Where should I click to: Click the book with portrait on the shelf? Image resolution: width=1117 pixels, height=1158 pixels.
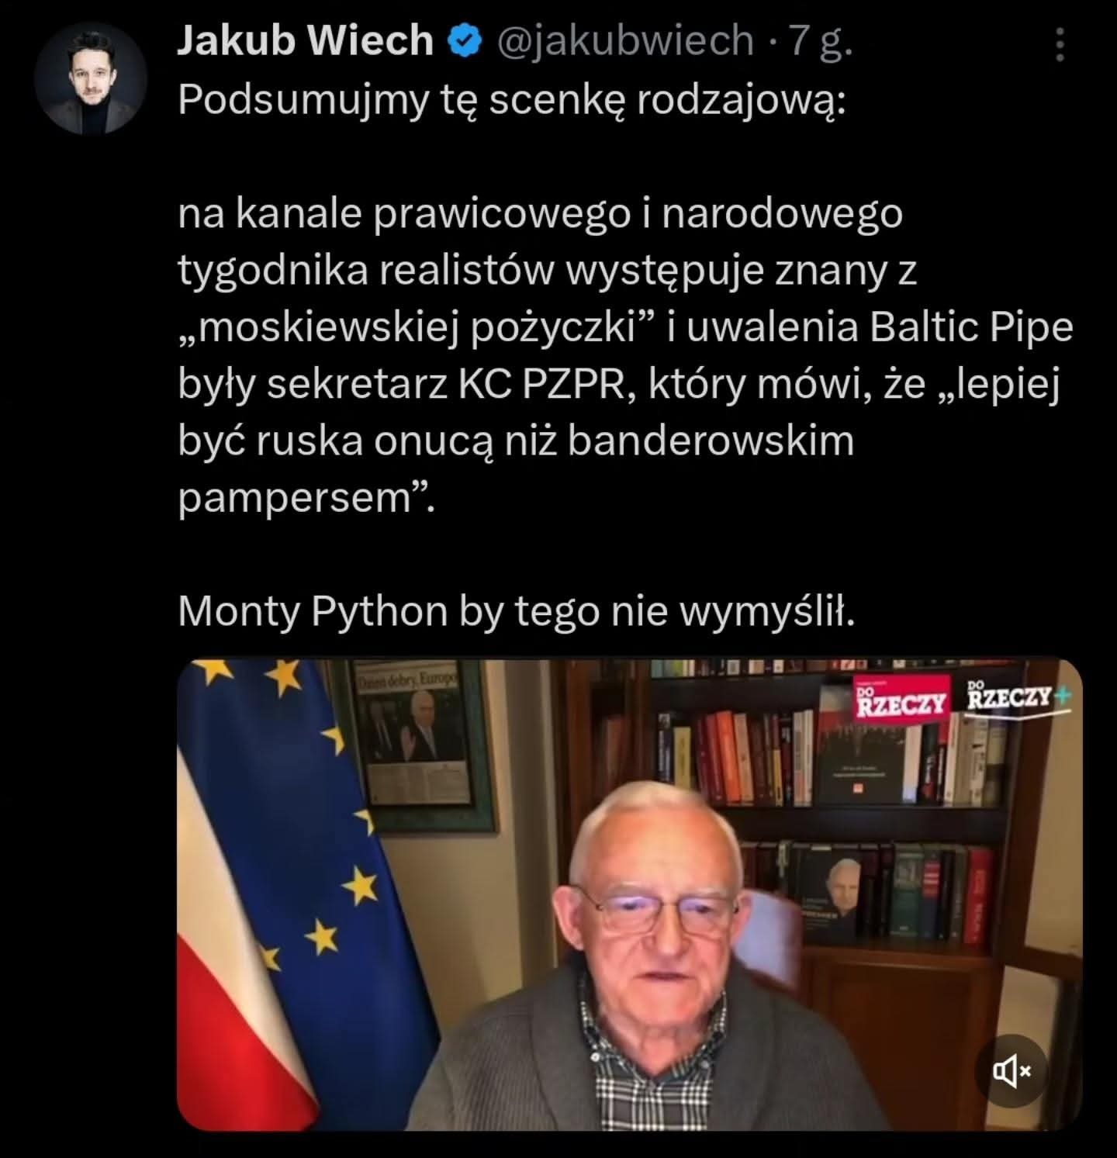845,894
